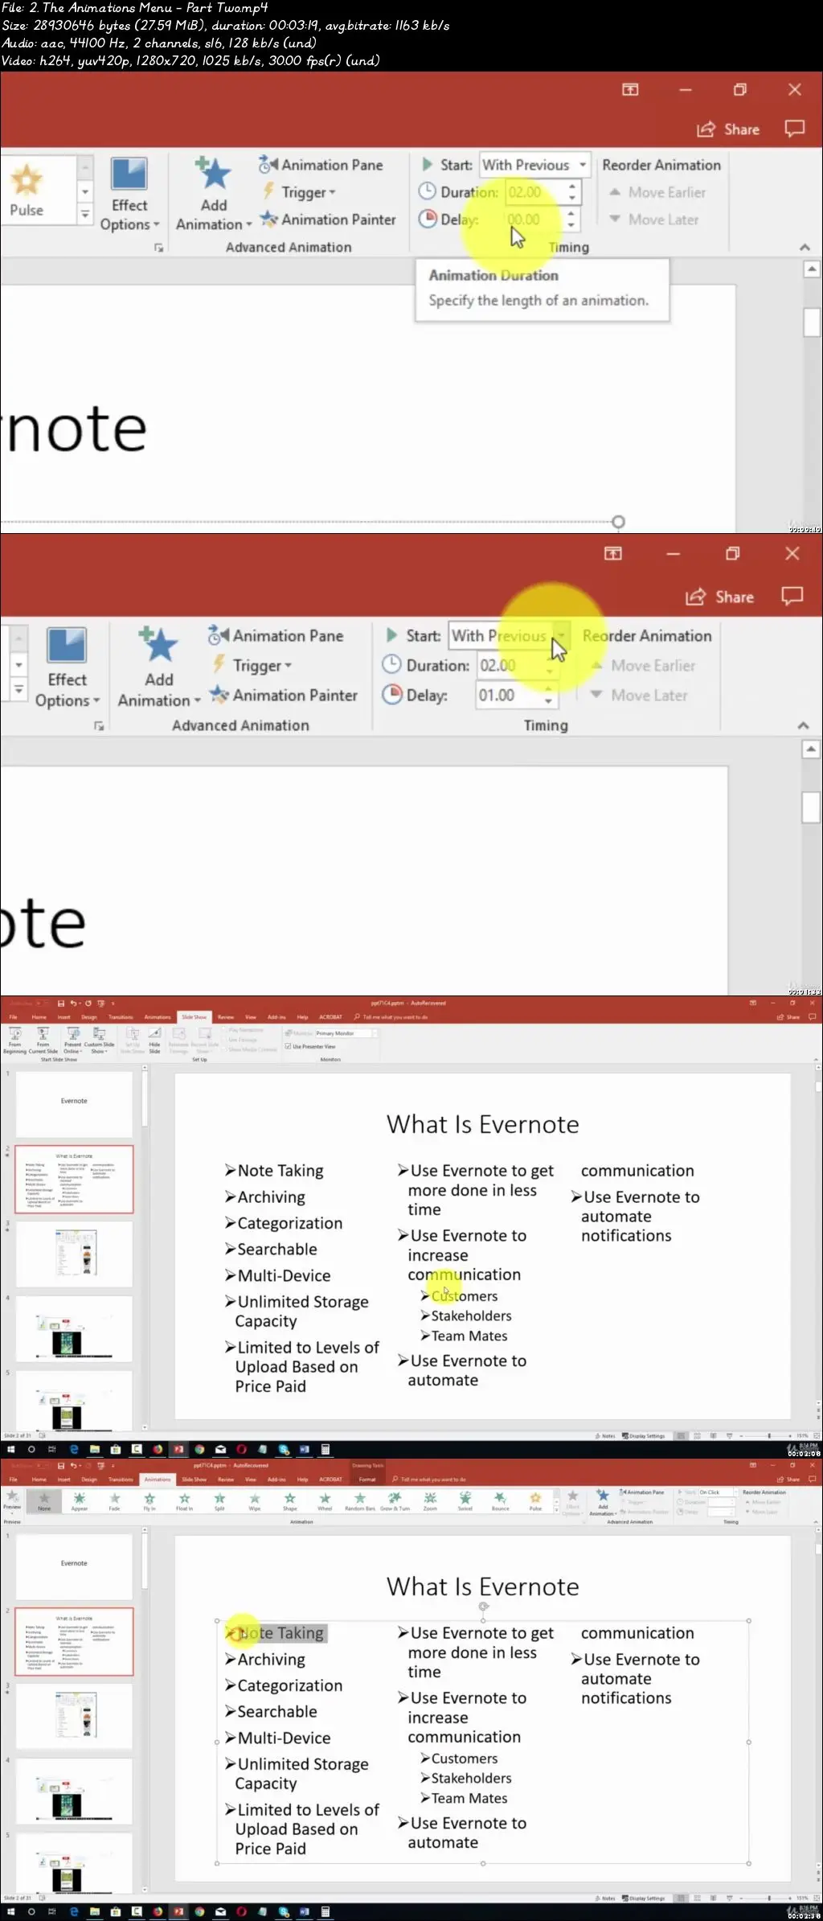The width and height of the screenshot is (823, 1921).
Task: Click Display Settings in the Slide Show frame
Action: (643, 1436)
